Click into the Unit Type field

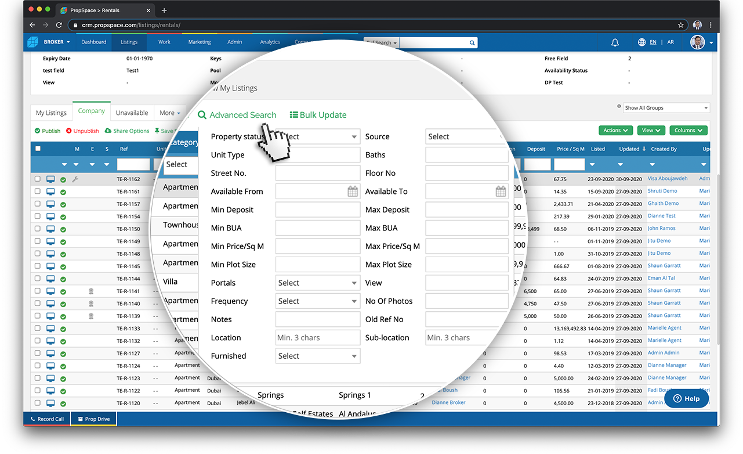318,155
